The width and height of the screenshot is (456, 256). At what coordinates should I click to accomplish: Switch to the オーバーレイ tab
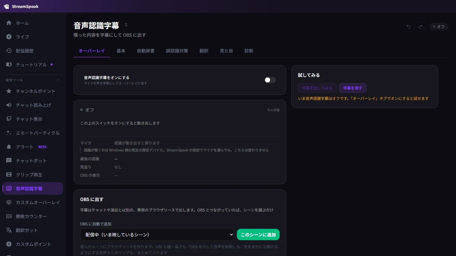coord(92,51)
